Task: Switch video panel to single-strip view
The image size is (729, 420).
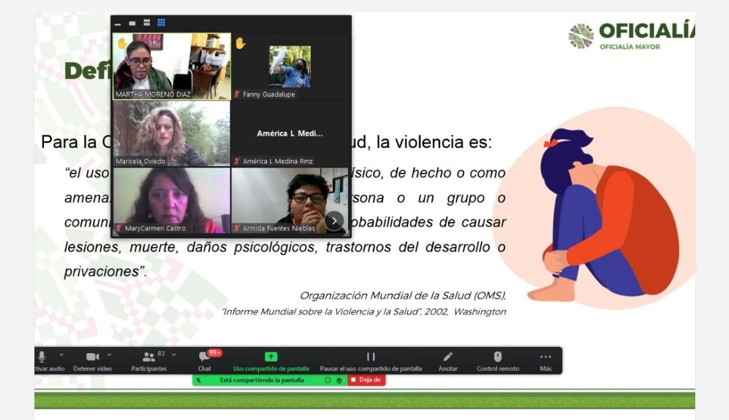Action: pos(132,23)
